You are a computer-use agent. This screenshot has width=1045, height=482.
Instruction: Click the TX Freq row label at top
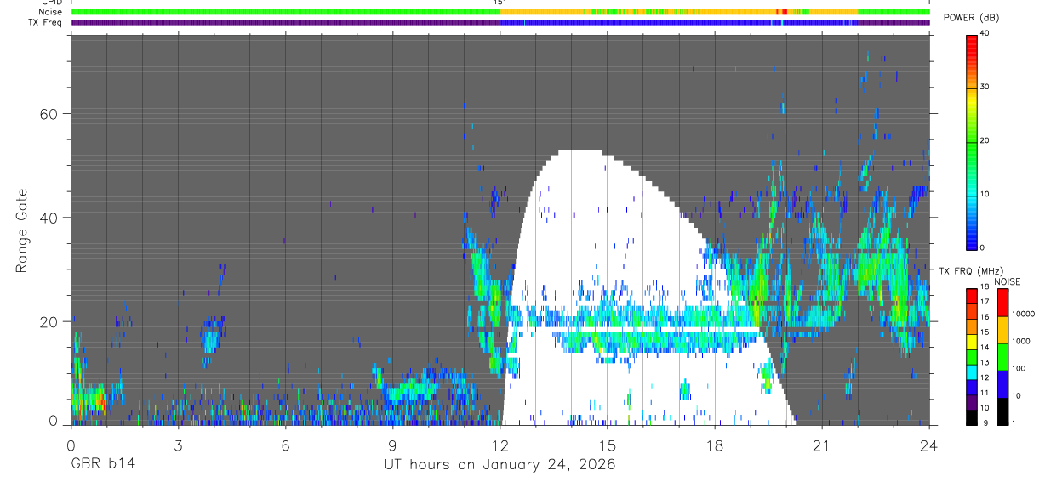pyautogui.click(x=46, y=22)
